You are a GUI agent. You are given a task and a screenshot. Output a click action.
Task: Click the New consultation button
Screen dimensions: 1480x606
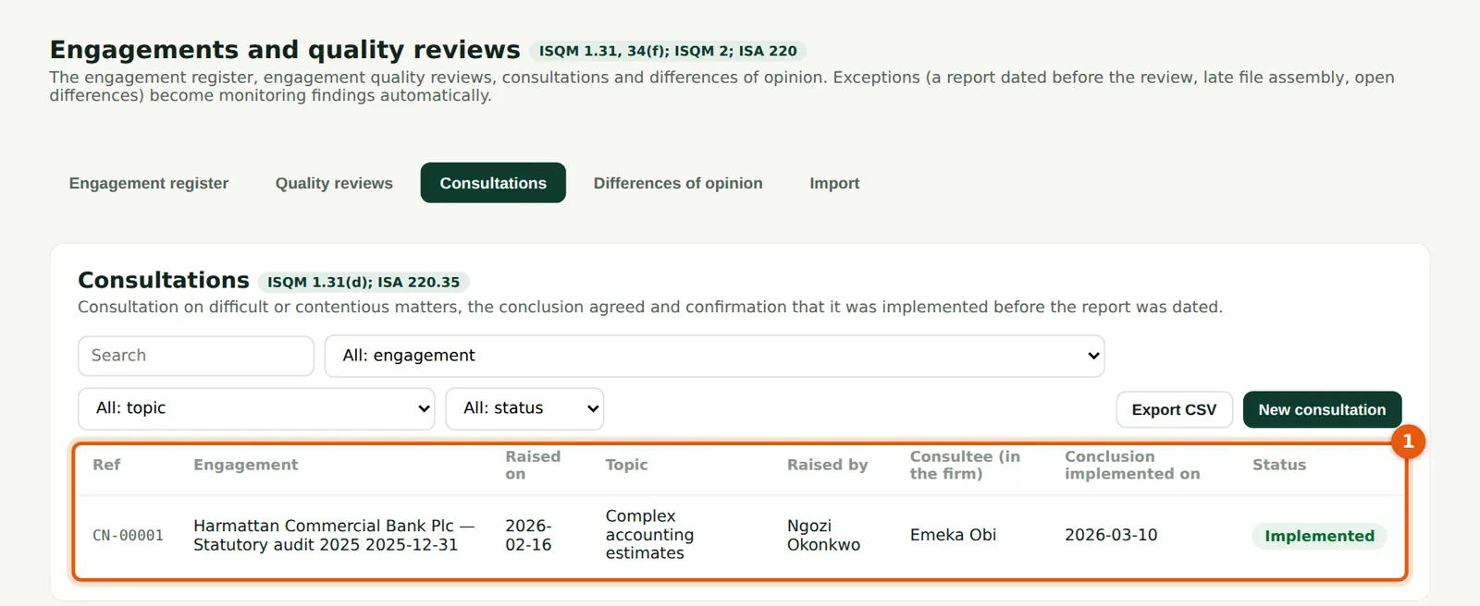click(1322, 409)
